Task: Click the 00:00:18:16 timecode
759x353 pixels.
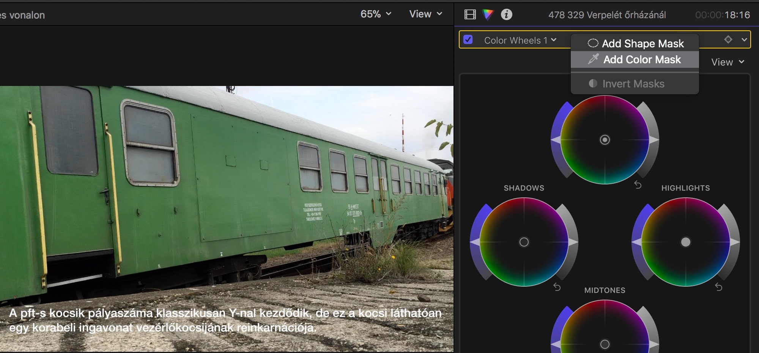Action: (723, 15)
